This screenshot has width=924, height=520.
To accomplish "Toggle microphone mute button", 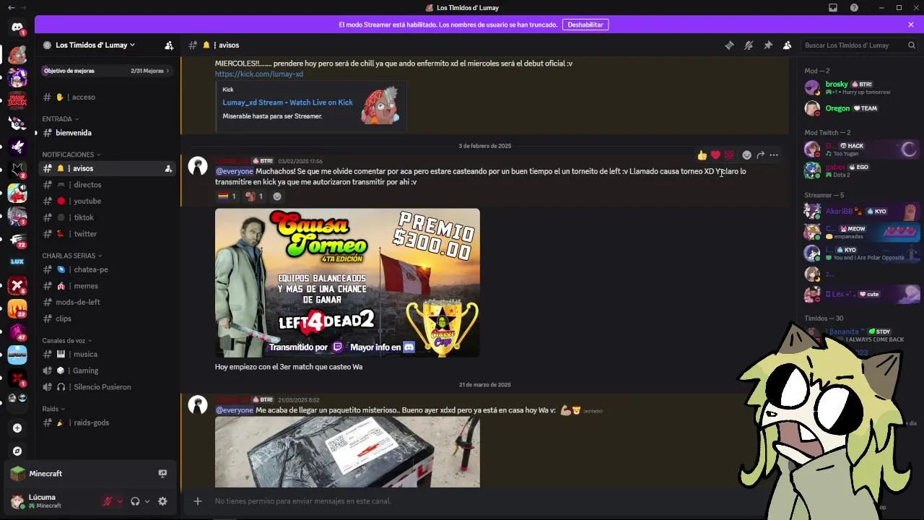I will [x=108, y=501].
